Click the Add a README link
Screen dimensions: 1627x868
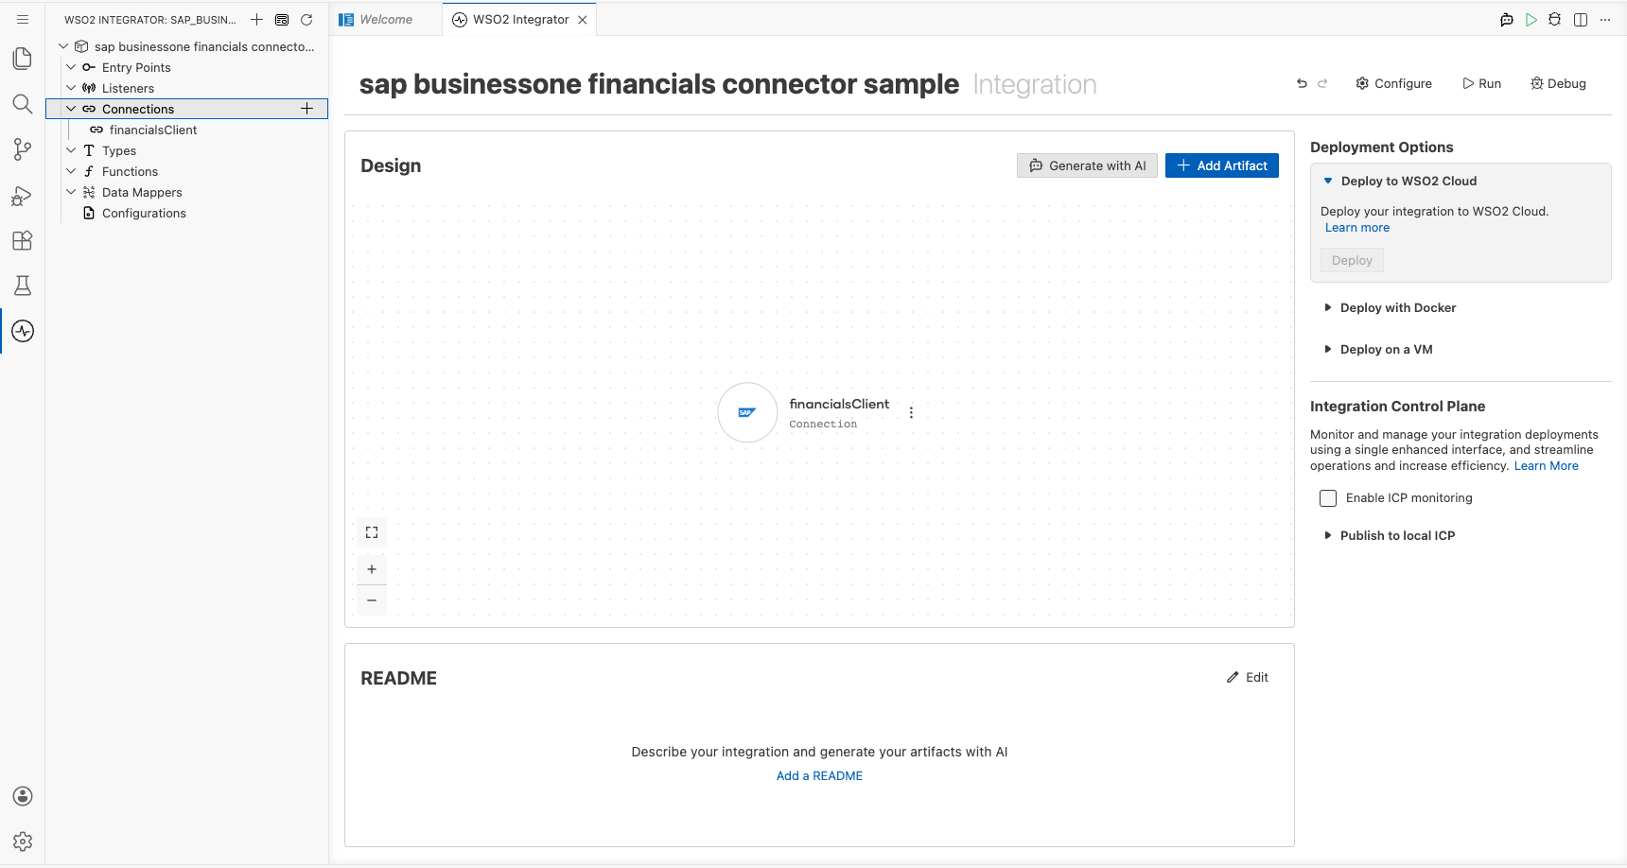point(819,776)
